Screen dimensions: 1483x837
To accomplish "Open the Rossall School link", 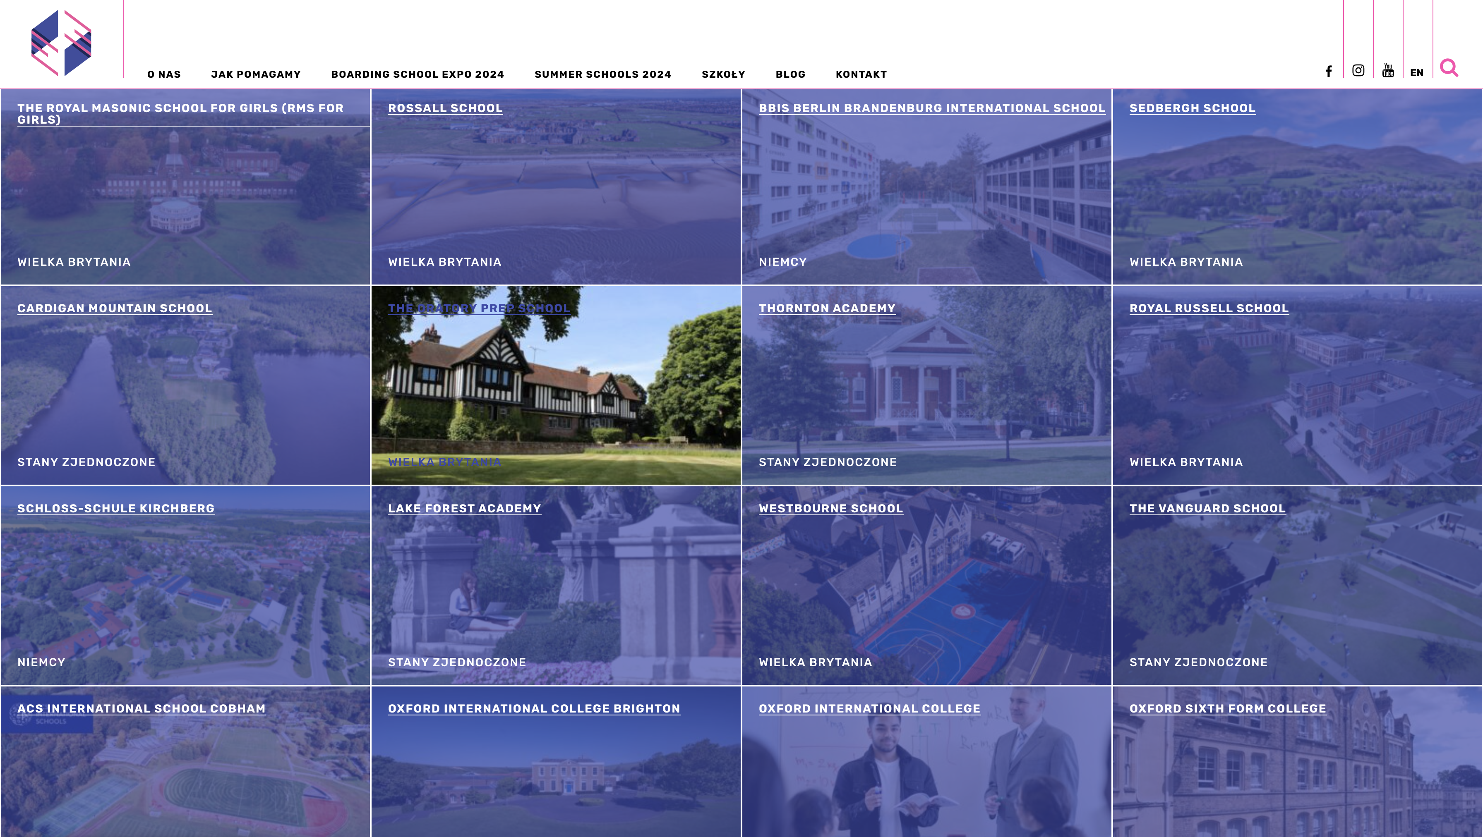I will click(445, 108).
